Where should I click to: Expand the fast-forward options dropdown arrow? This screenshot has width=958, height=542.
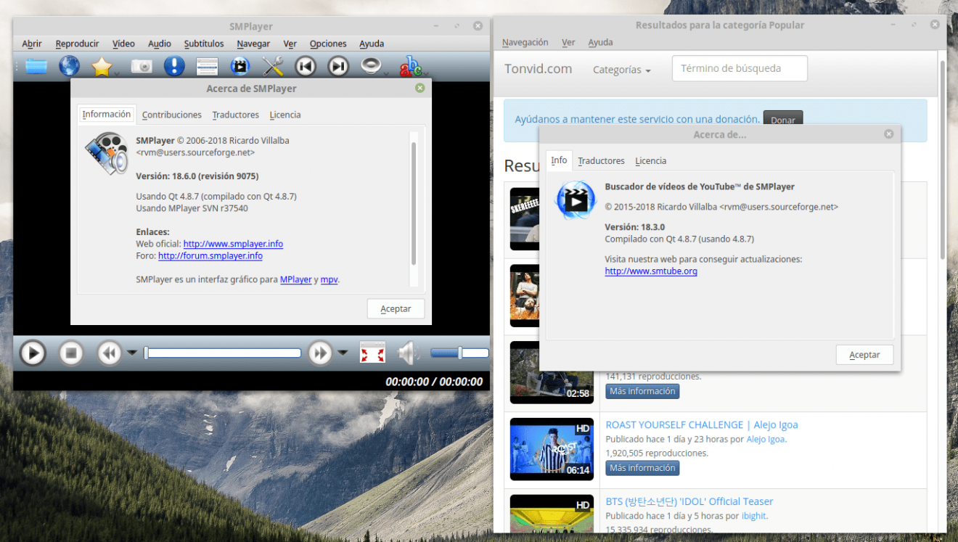point(343,353)
